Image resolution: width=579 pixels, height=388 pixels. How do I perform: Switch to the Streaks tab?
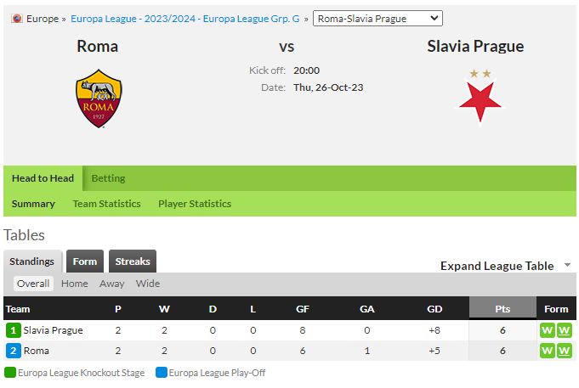click(x=133, y=261)
